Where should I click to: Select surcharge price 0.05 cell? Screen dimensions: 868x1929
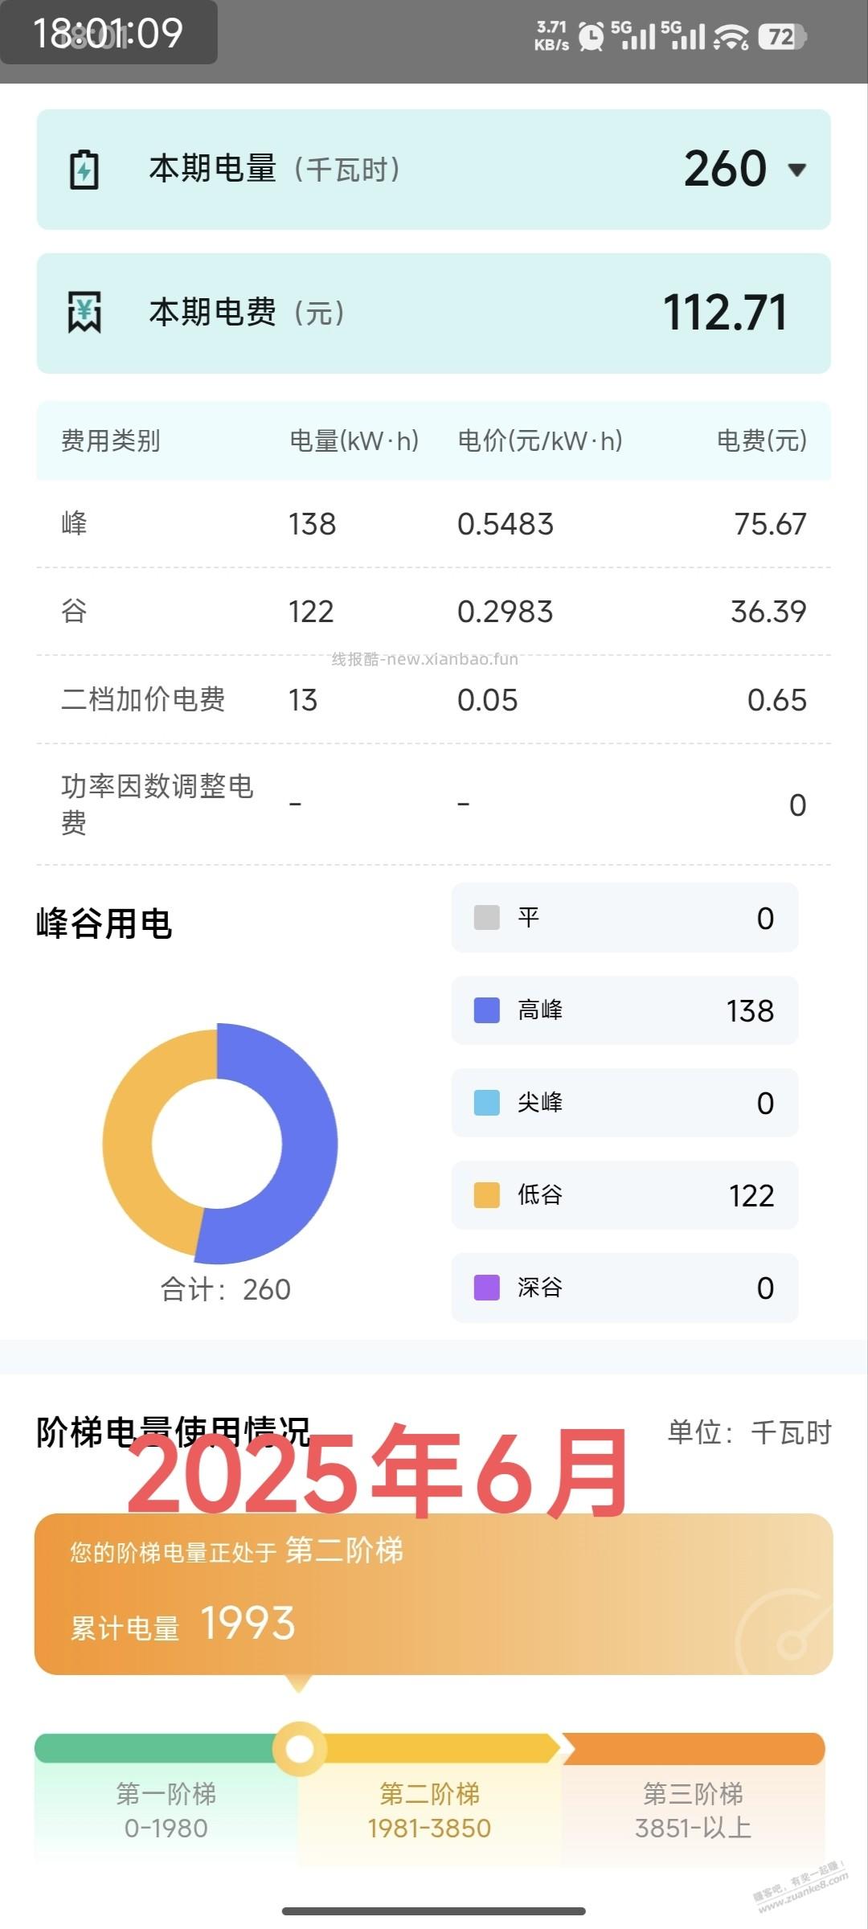click(x=487, y=700)
